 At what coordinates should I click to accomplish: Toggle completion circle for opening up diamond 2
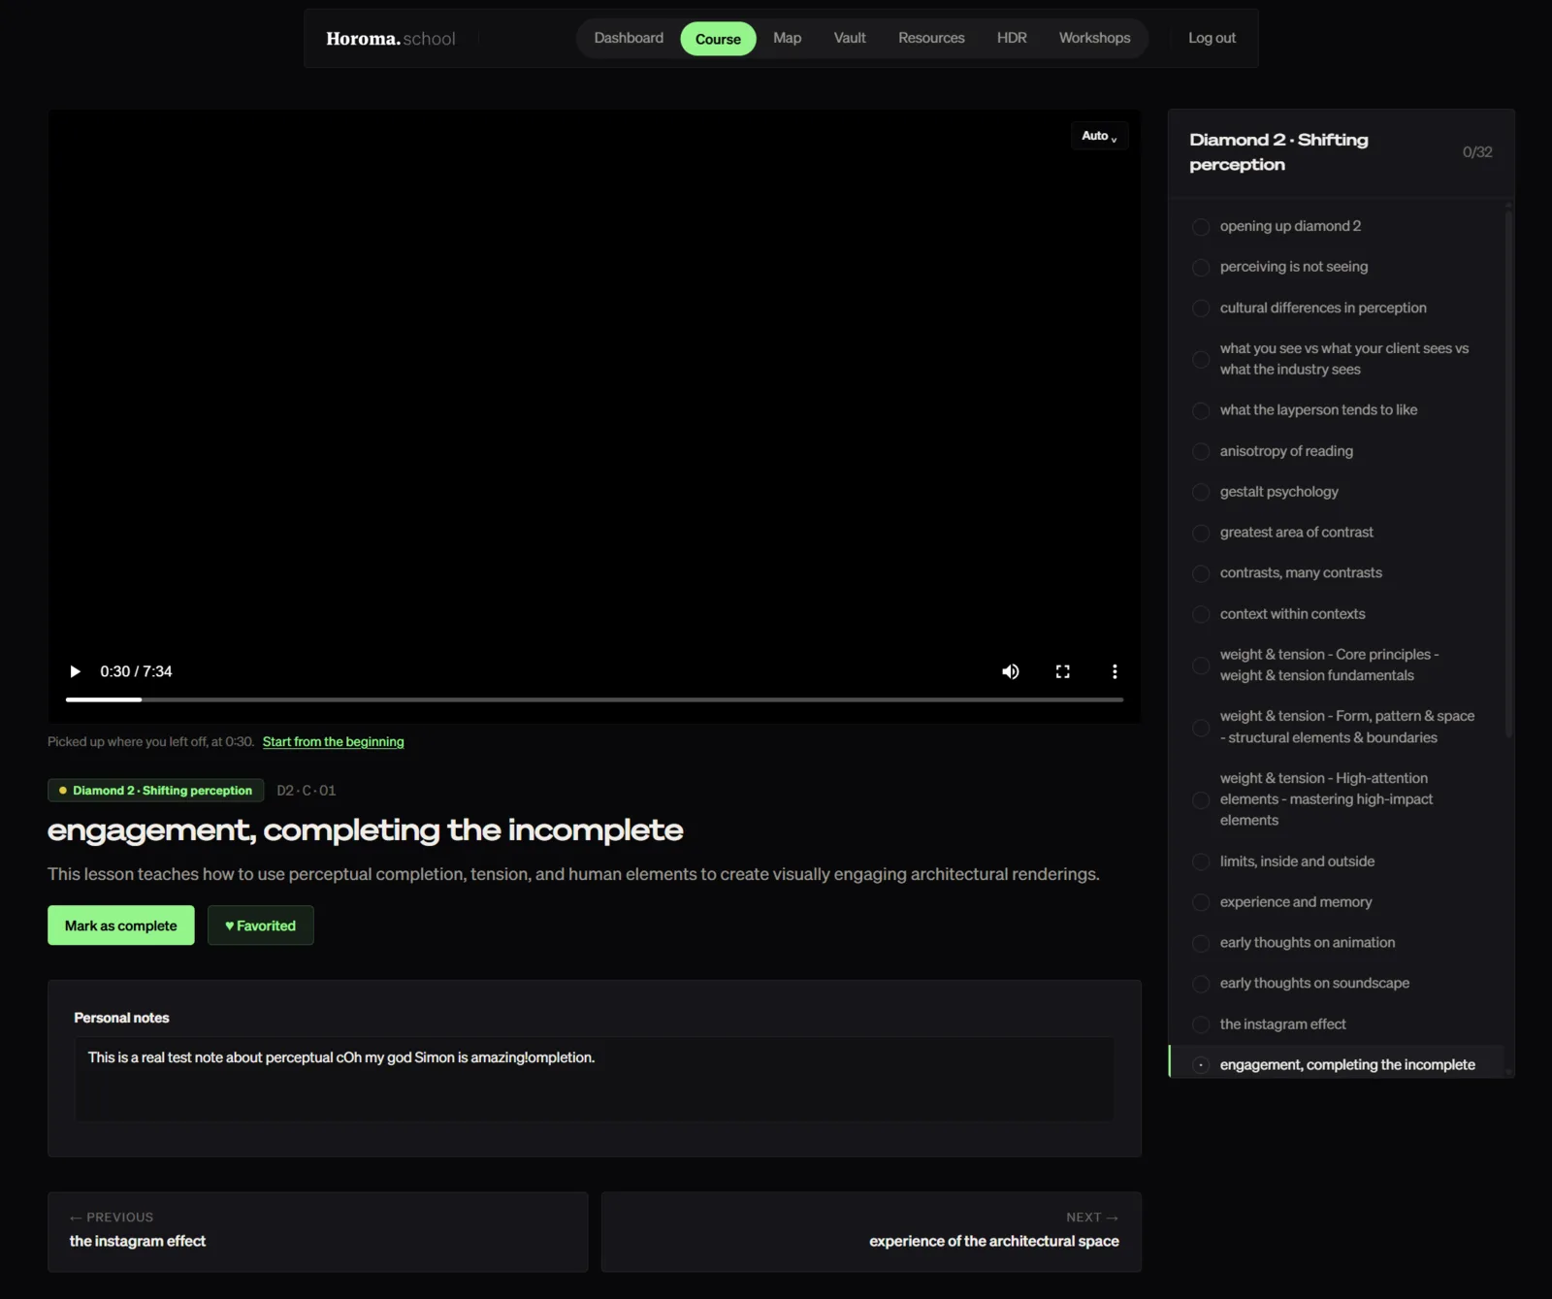(1201, 227)
